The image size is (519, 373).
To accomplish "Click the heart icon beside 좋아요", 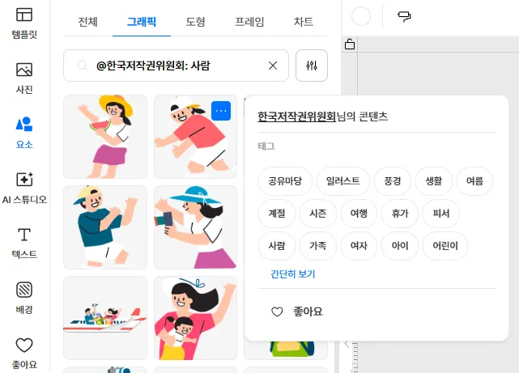I will [277, 312].
